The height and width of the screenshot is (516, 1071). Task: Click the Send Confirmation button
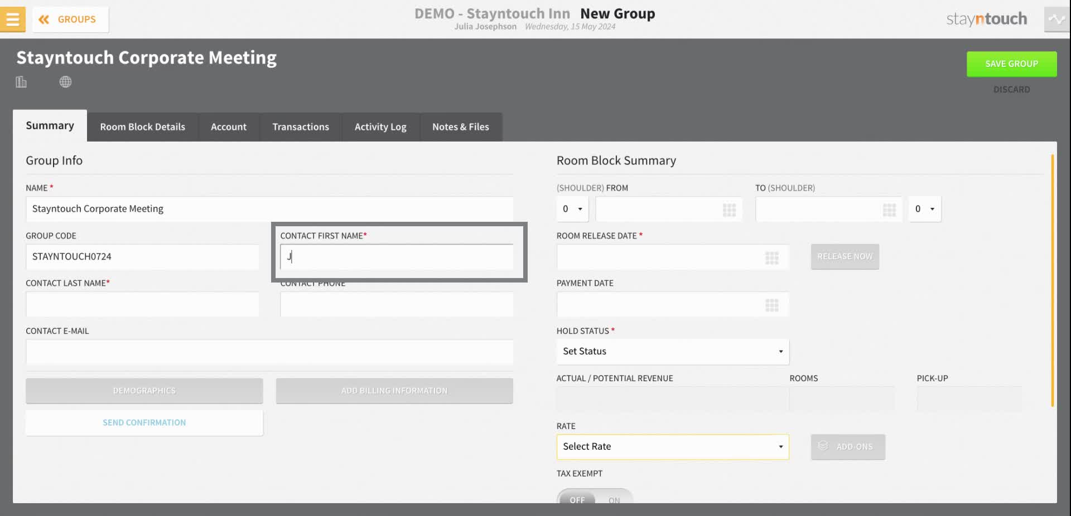click(144, 423)
